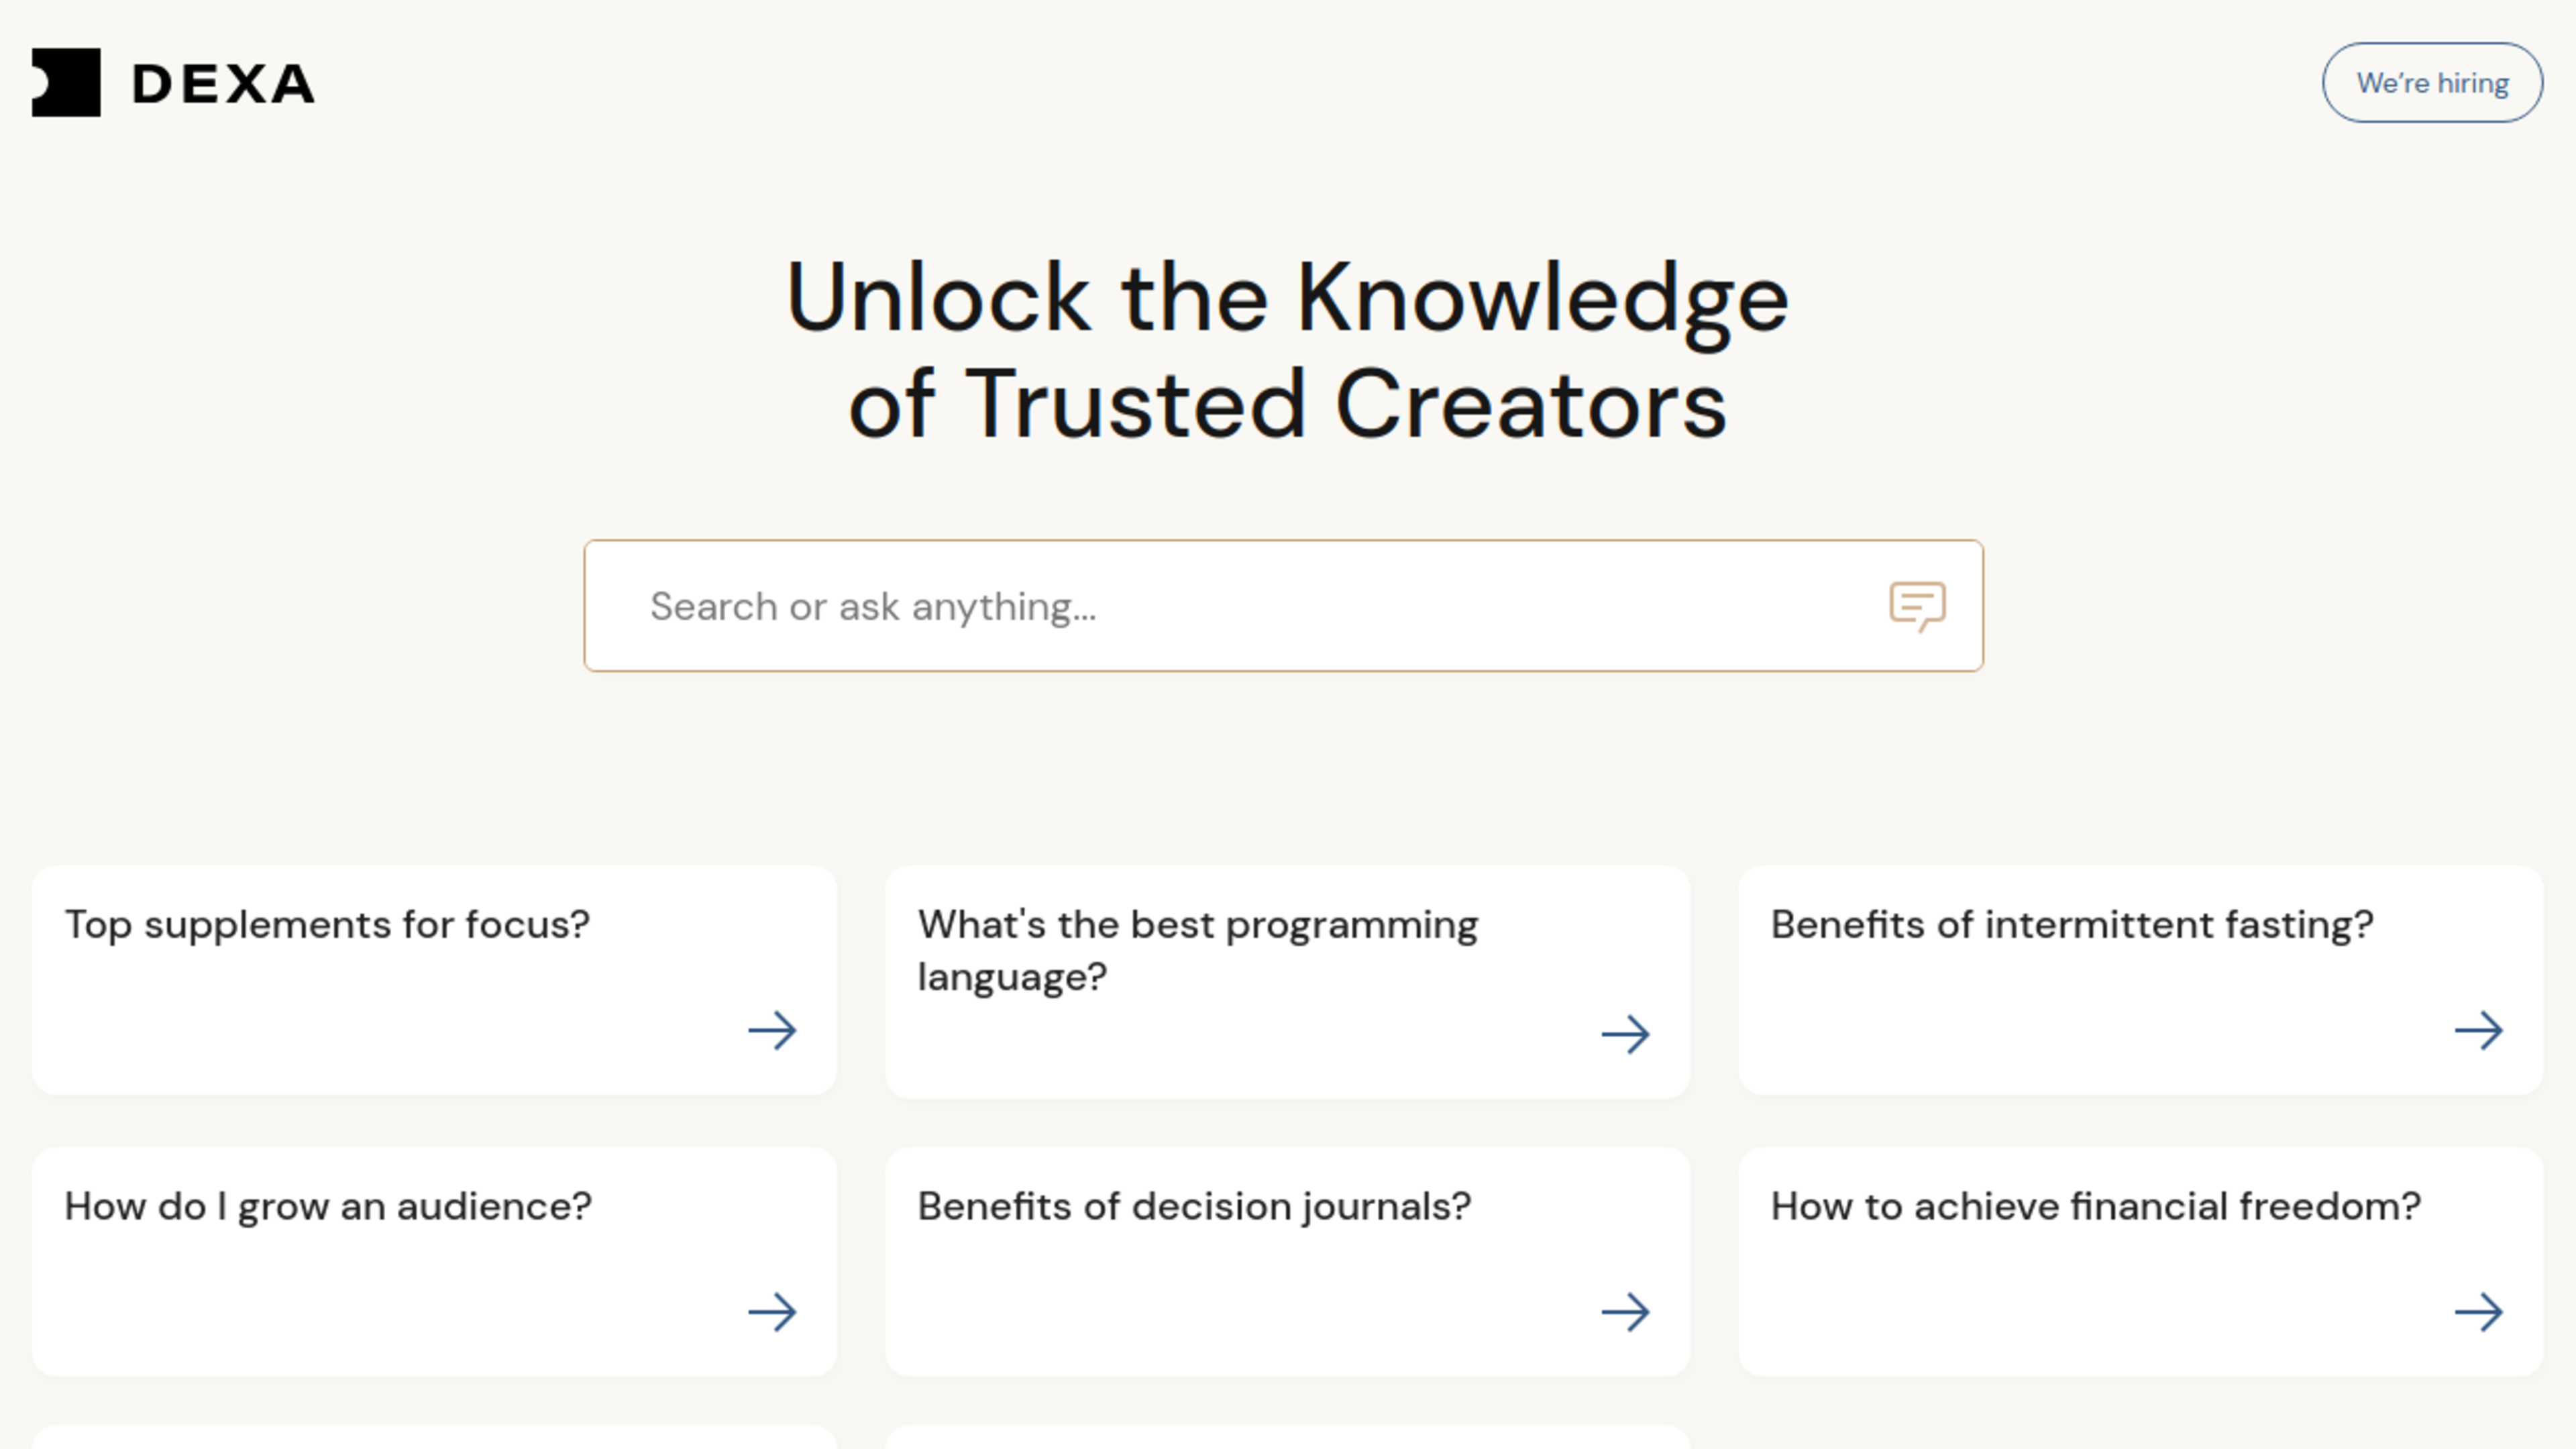
Task: Click arrow on financial freedom card
Action: 2478,1312
